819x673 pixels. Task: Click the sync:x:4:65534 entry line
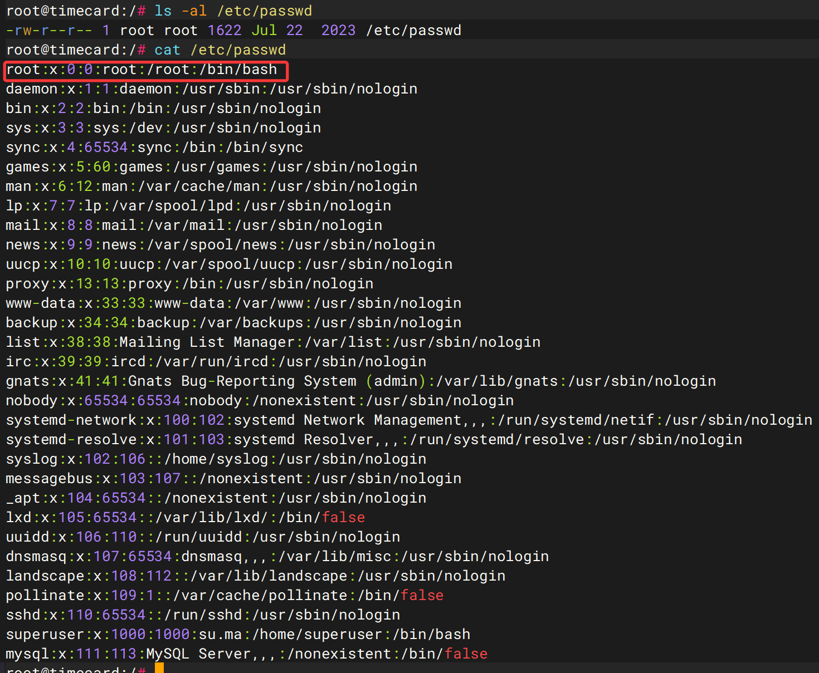(x=155, y=147)
